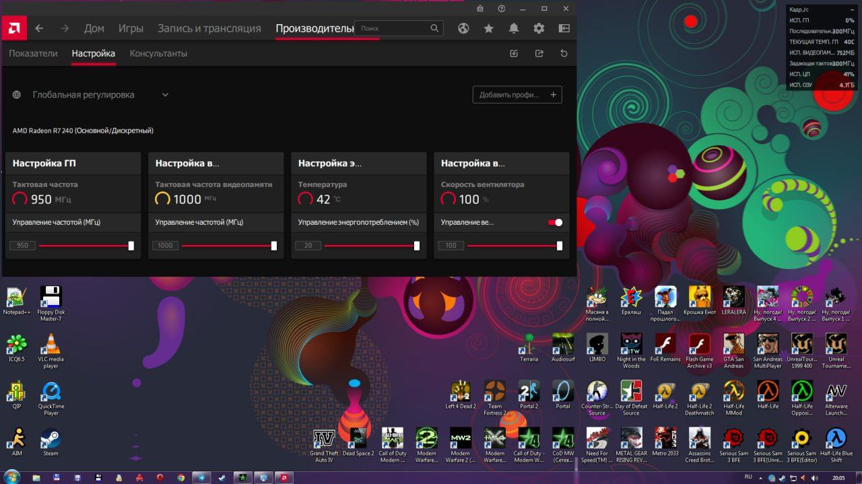Image resolution: width=862 pixels, height=484 pixels.
Task: Click the AMD Radeon R7 240 device label
Action: point(83,131)
